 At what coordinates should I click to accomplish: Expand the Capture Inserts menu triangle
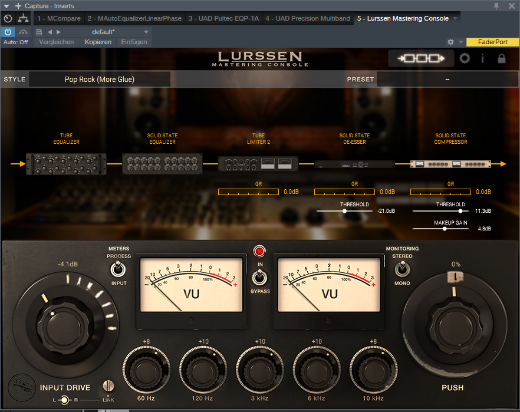pos(6,6)
